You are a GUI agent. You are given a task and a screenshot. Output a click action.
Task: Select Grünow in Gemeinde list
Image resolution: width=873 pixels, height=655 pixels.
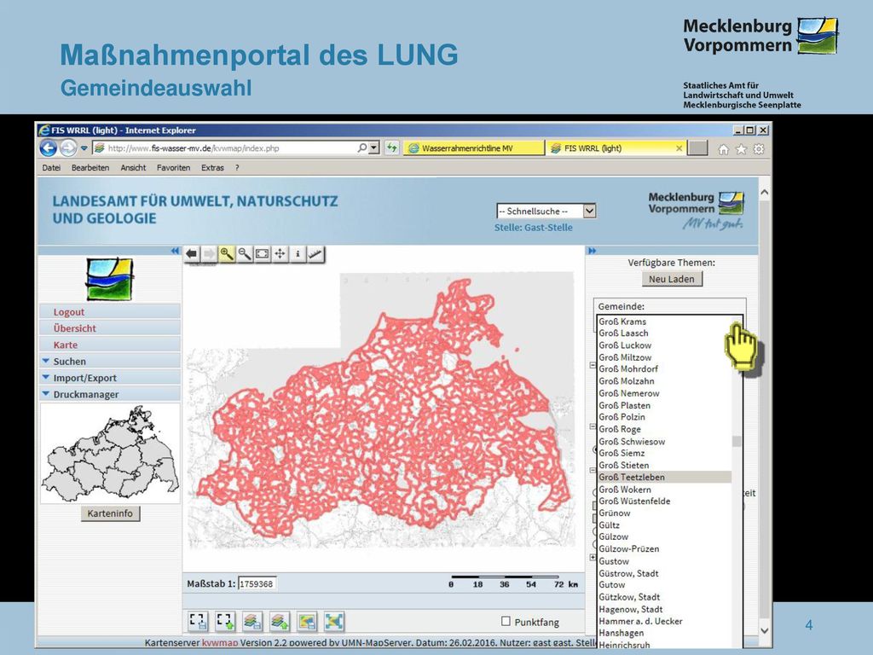664,513
